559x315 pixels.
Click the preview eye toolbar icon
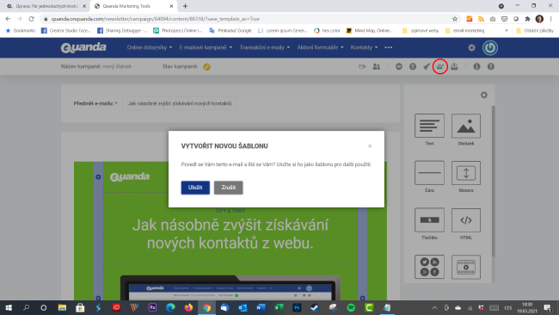coord(398,66)
